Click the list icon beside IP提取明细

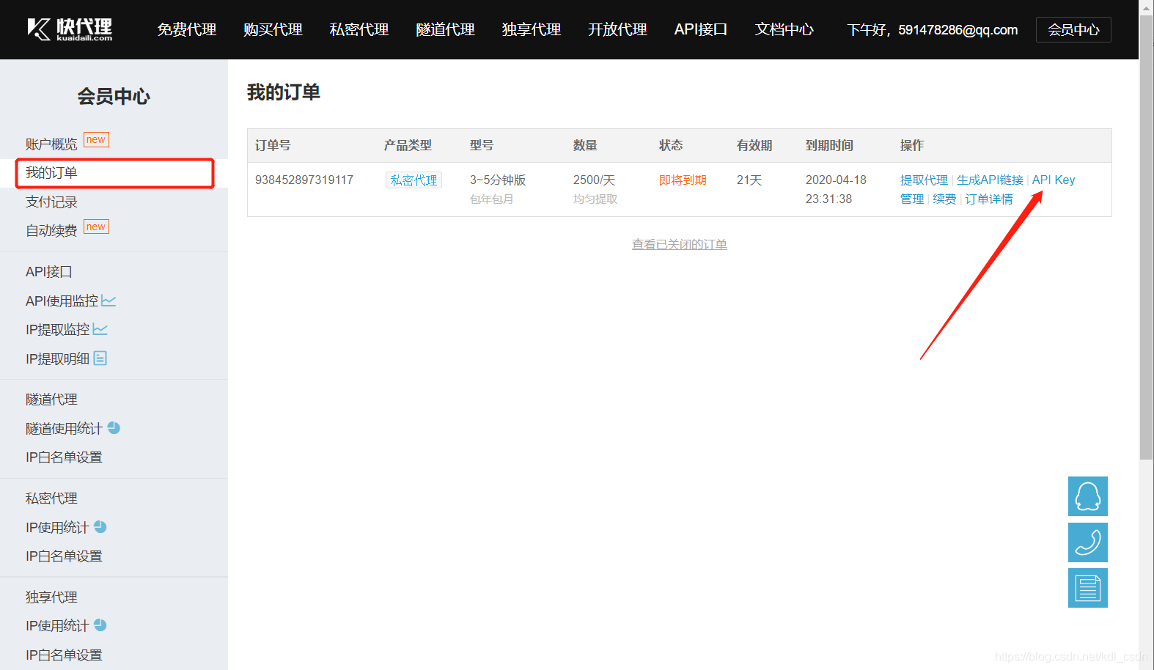tap(100, 358)
